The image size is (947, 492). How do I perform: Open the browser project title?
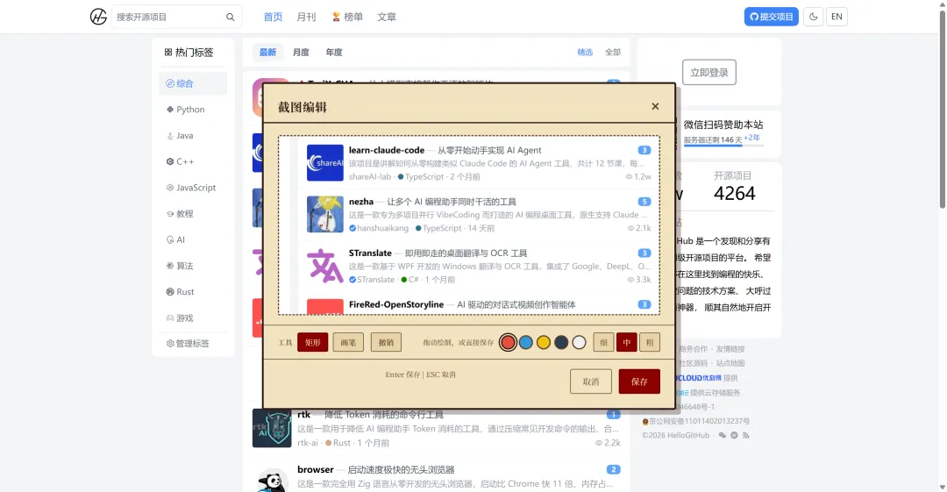pos(316,470)
